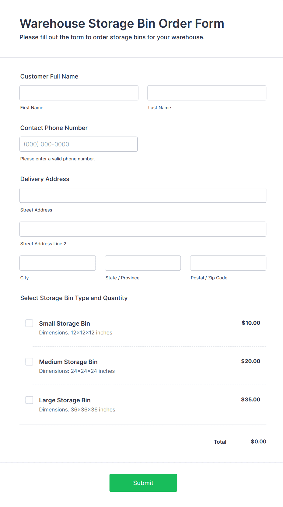Click the Last Name input field

[x=207, y=93]
